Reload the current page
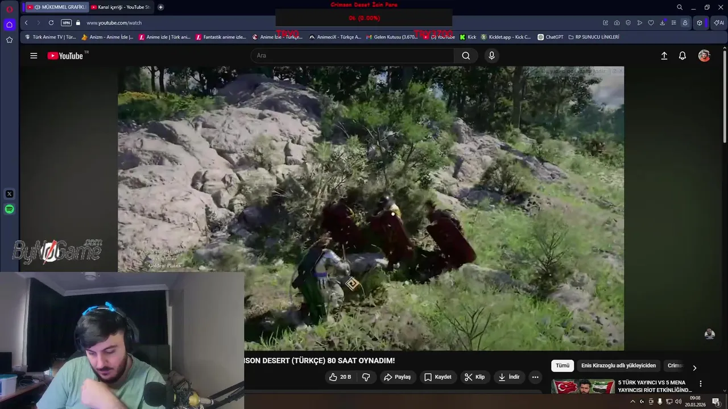The image size is (728, 409). (51, 23)
